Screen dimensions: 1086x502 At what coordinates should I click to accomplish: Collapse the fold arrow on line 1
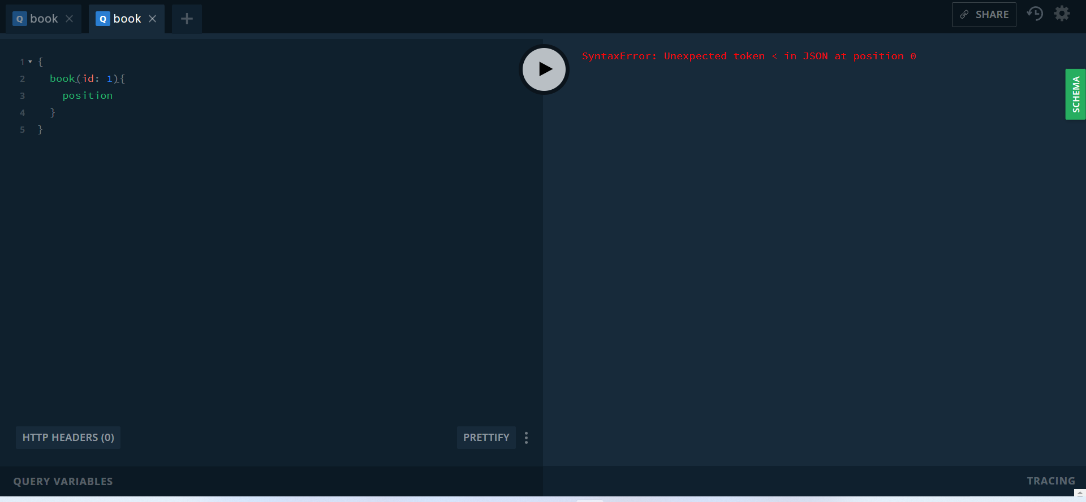pos(30,62)
